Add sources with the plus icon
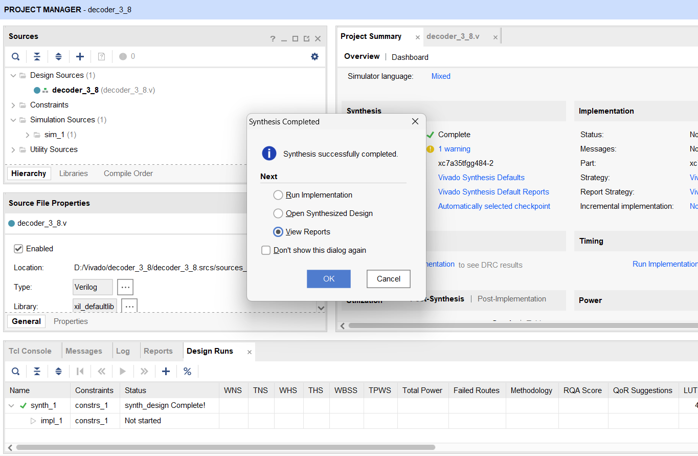 [x=80, y=57]
